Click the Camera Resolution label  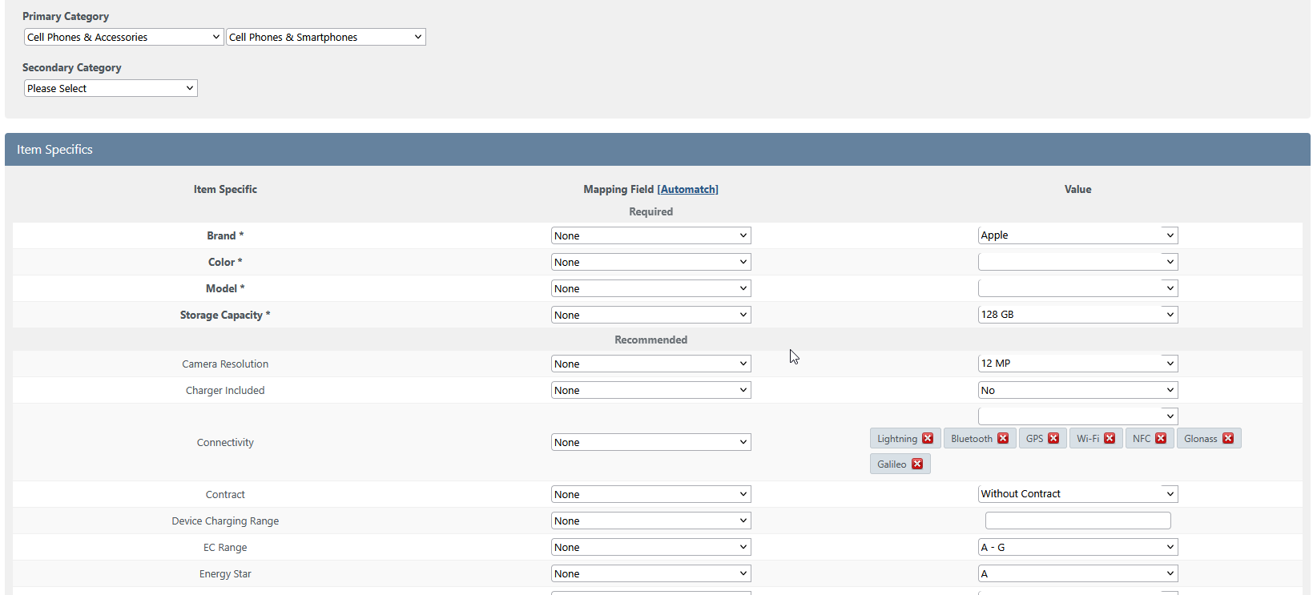(x=225, y=364)
